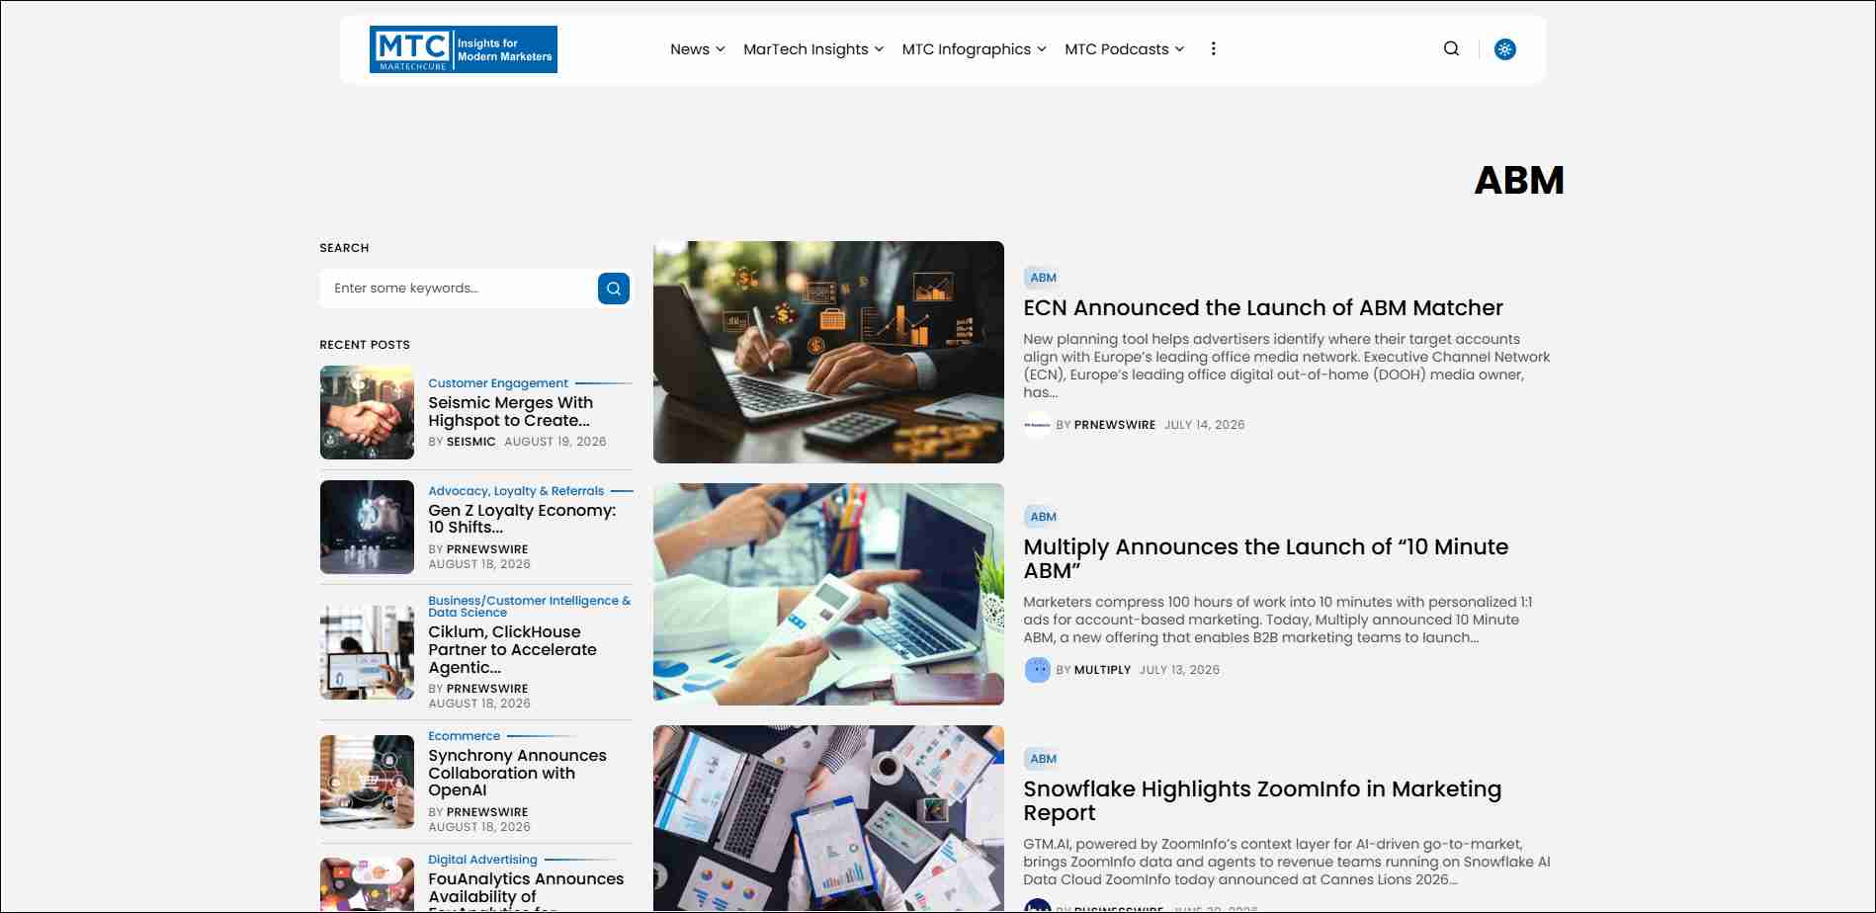Click the Gen Z Loyalty post thumbnail
Screen dimensions: 1876x913
(x=367, y=528)
